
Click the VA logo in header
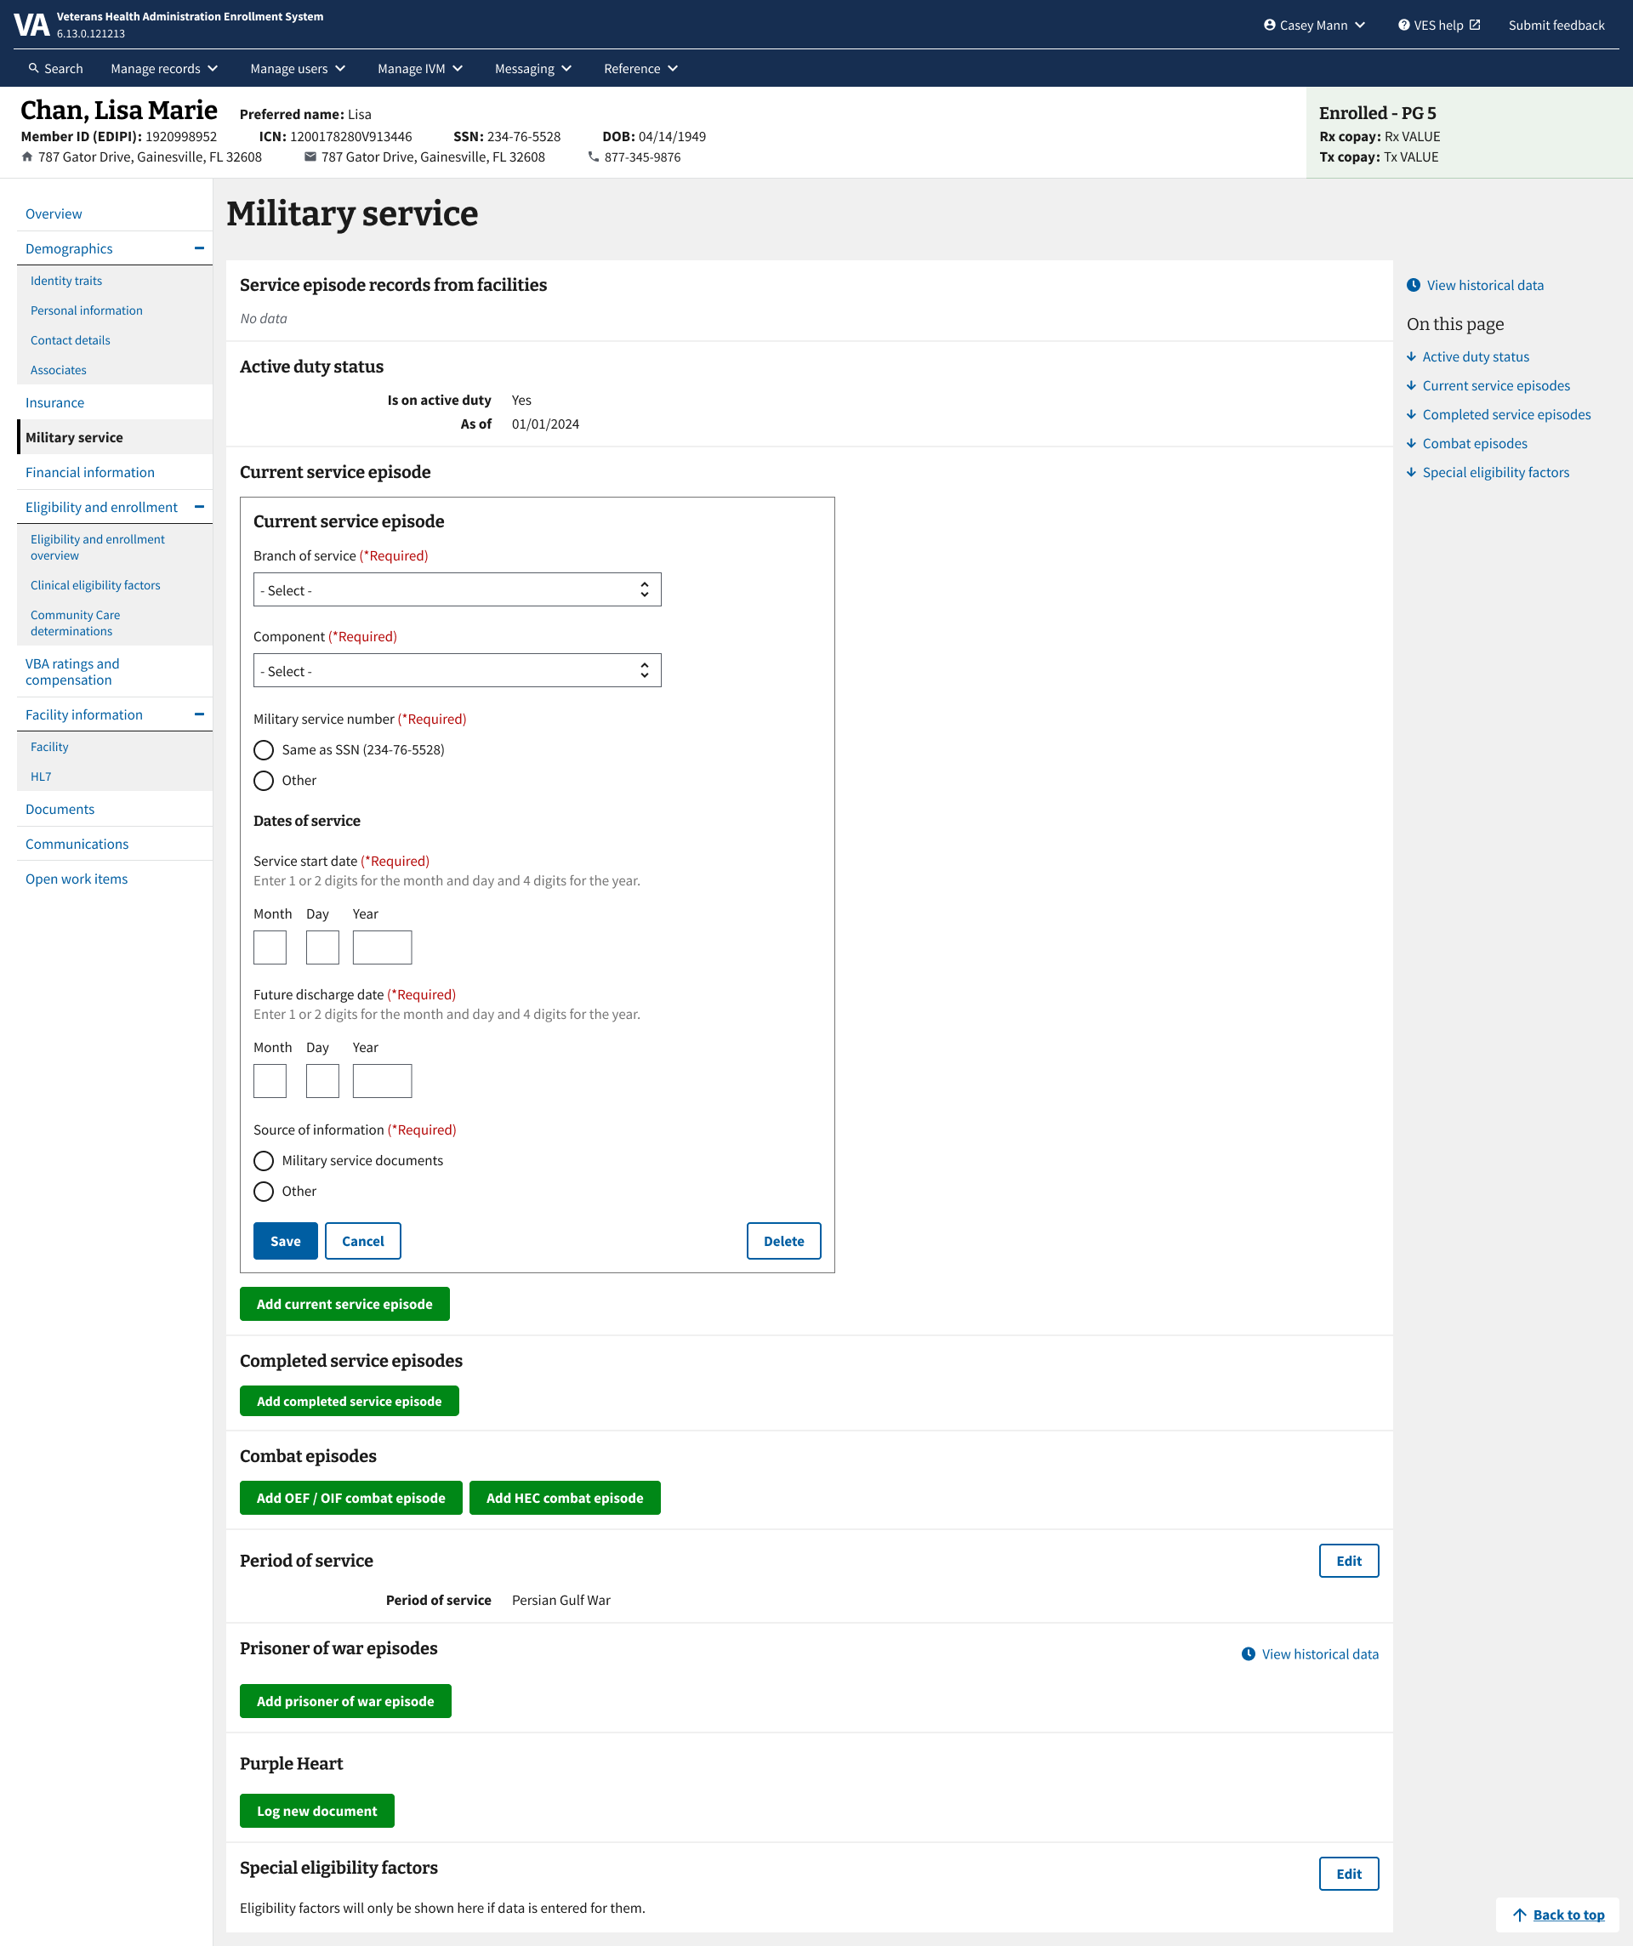[31, 25]
